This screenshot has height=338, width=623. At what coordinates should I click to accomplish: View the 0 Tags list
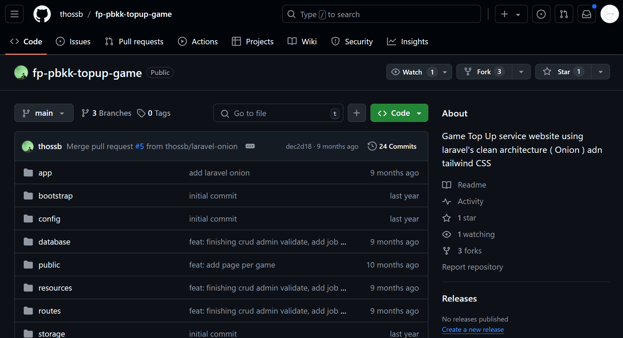pyautogui.click(x=154, y=113)
